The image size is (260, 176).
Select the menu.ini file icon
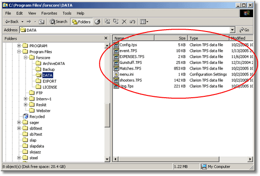click(x=116, y=74)
